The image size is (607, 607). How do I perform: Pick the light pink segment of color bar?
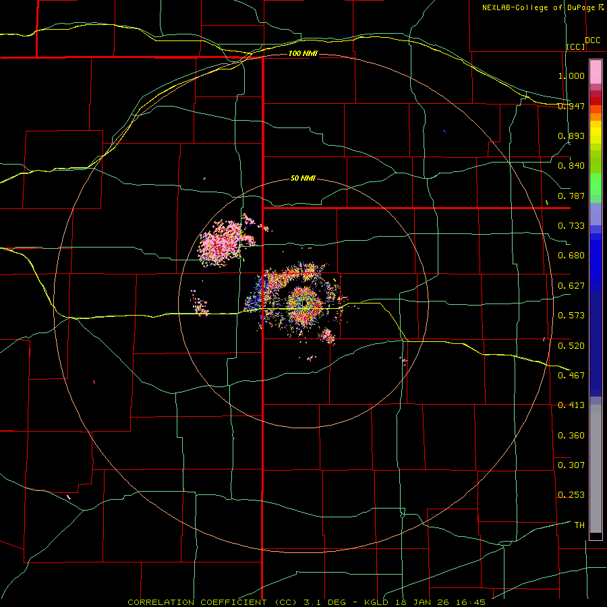pos(596,71)
